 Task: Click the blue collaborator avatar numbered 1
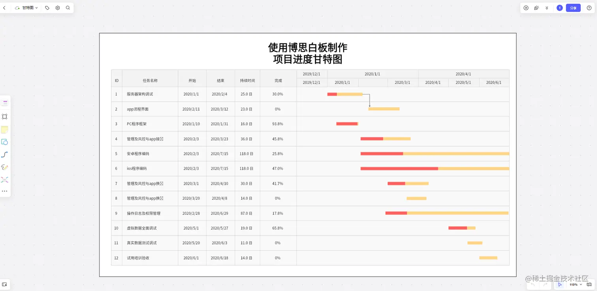[559, 8]
